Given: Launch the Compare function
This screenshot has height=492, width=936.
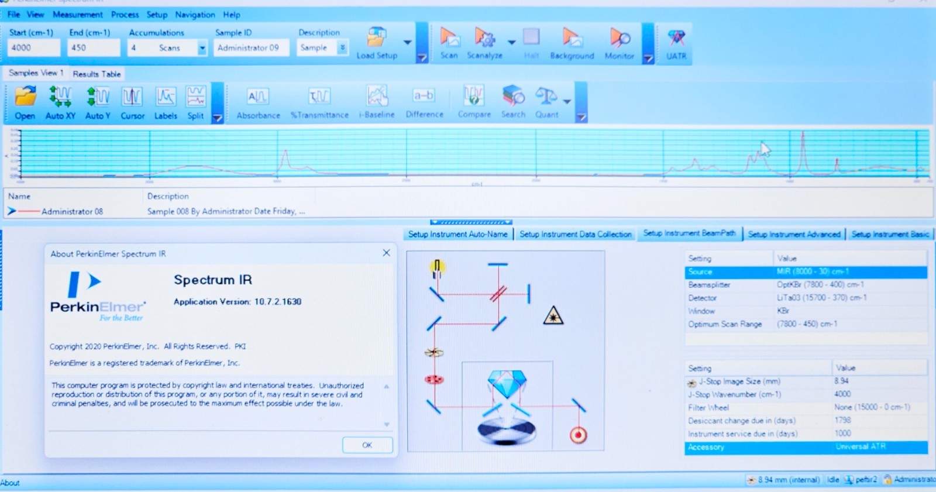Looking at the screenshot, I should pyautogui.click(x=474, y=102).
